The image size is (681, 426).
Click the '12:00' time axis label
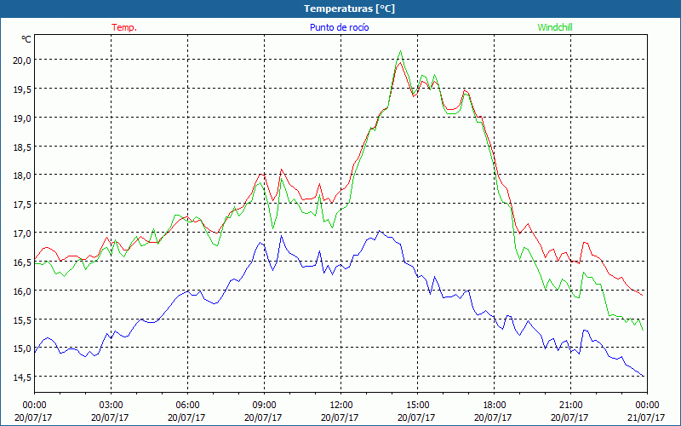click(341, 405)
